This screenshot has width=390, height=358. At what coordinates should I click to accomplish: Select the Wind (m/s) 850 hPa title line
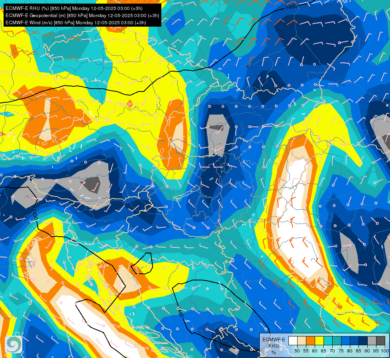click(76, 23)
